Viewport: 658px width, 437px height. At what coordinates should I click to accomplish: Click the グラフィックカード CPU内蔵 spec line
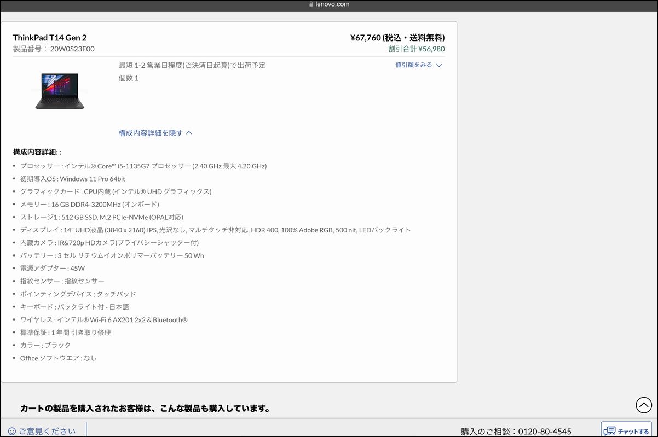[116, 191]
